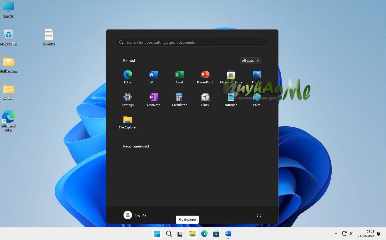386x240 pixels.
Task: Launch Word from the pinned apps
Action: coord(154,77)
